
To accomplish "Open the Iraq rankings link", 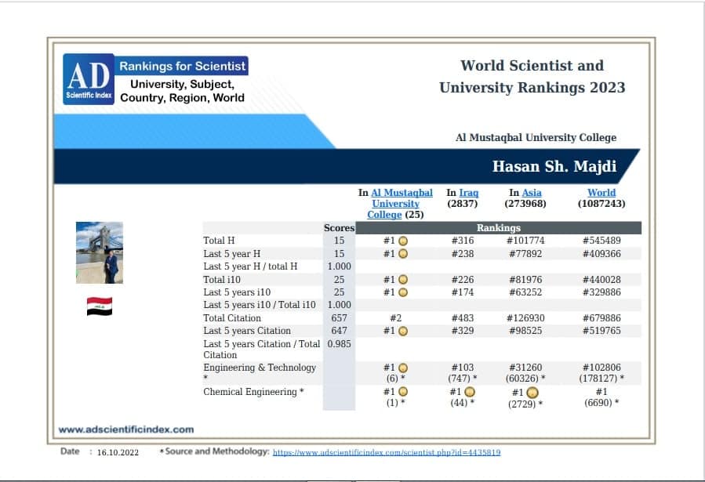I will [468, 193].
